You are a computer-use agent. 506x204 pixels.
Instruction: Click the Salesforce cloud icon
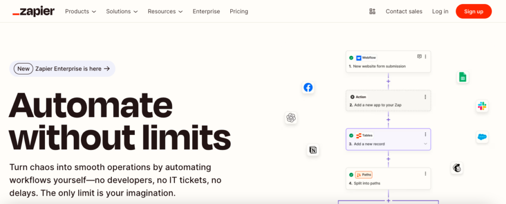point(482,137)
